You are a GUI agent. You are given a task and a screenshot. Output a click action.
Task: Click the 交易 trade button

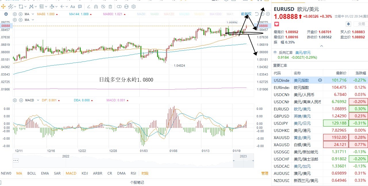pos(359,24)
